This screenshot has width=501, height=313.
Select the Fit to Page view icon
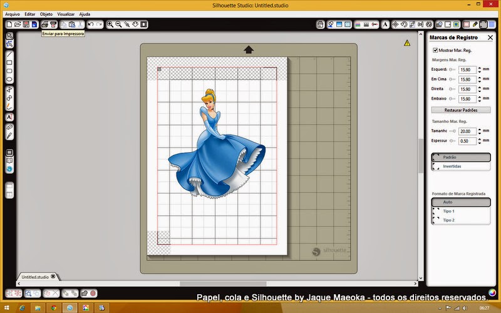[144, 24]
